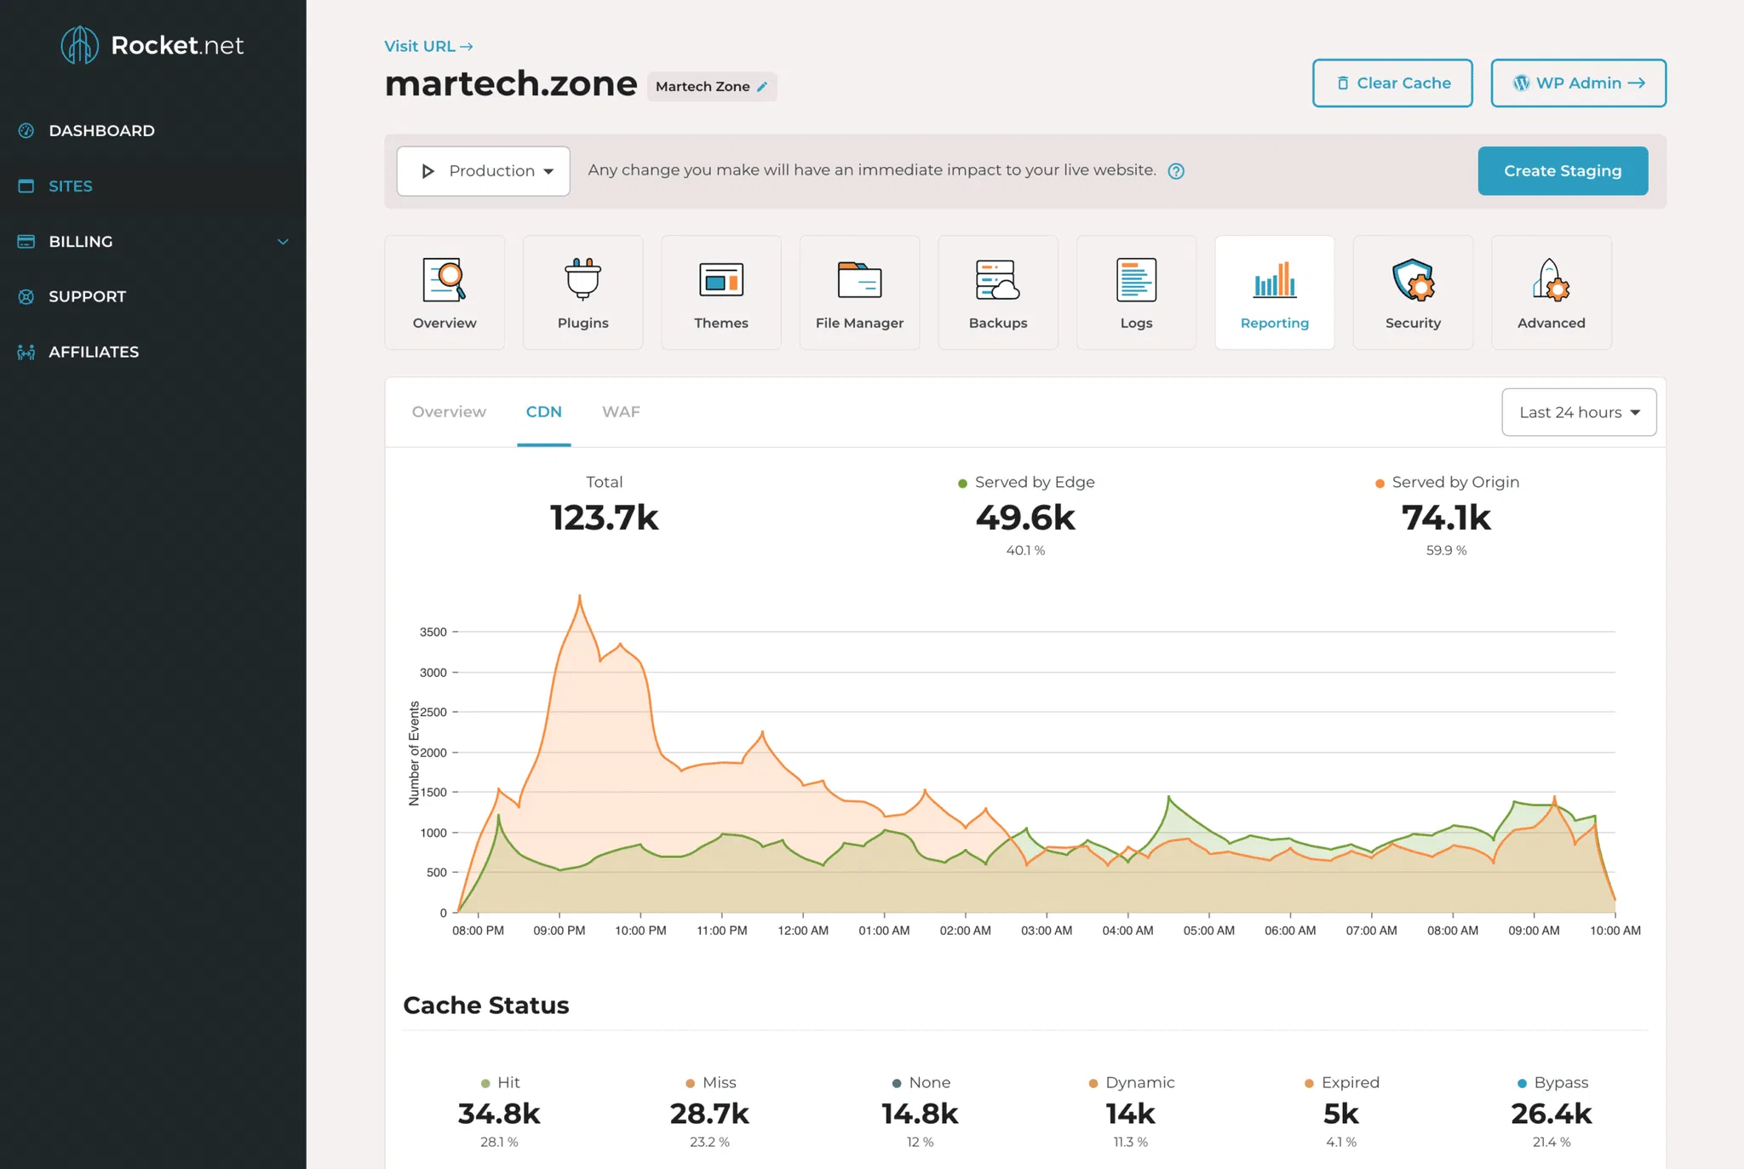Click the Backups server icon

[997, 280]
